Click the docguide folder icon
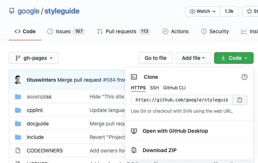 point(18,124)
